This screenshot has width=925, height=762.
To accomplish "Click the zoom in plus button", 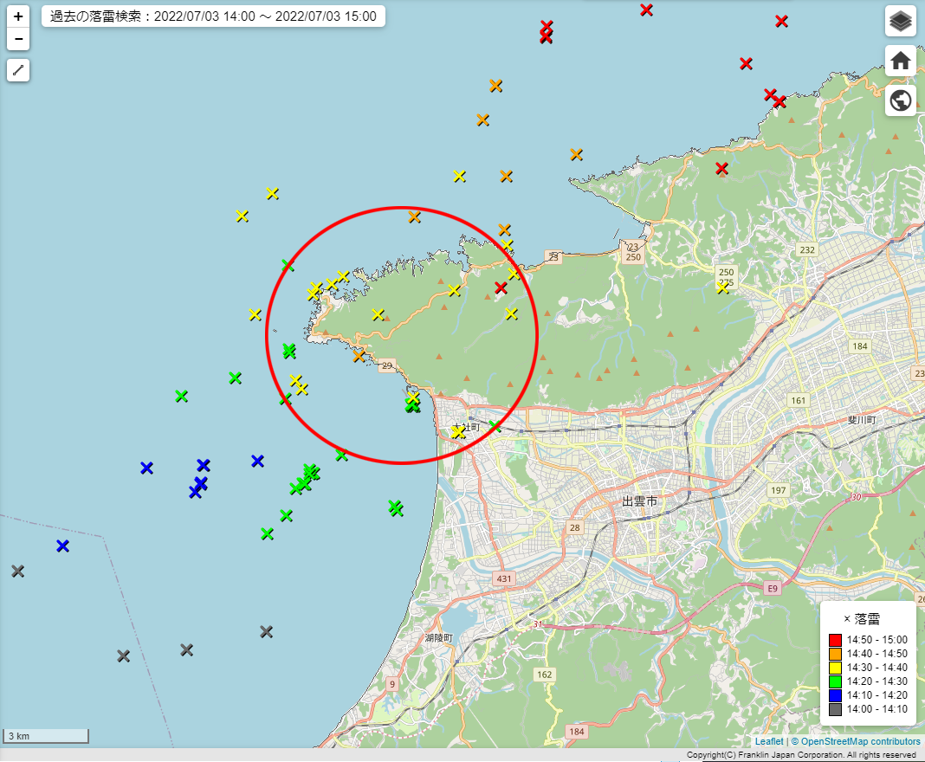I will (x=18, y=16).
